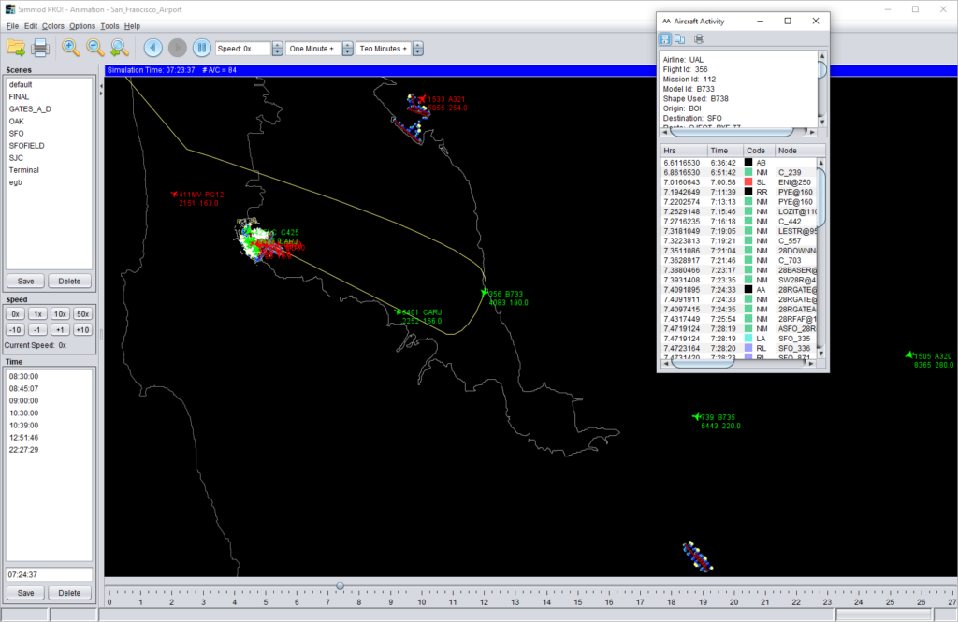Open the One Minute interval spinner

(348, 49)
